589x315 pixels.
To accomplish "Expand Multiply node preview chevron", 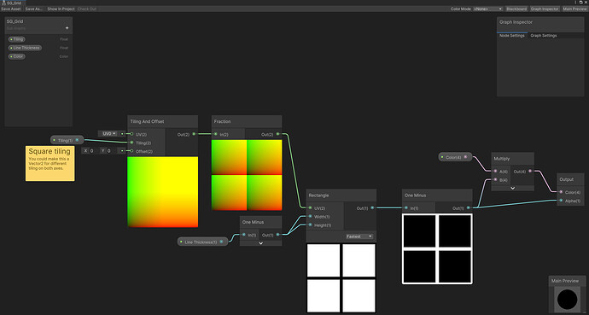I will [512, 188].
